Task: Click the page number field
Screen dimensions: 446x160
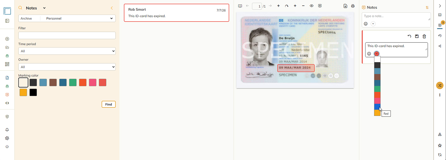Action: [257, 6]
